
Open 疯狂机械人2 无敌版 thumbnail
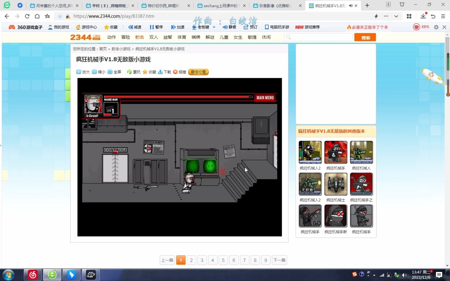[310, 184]
